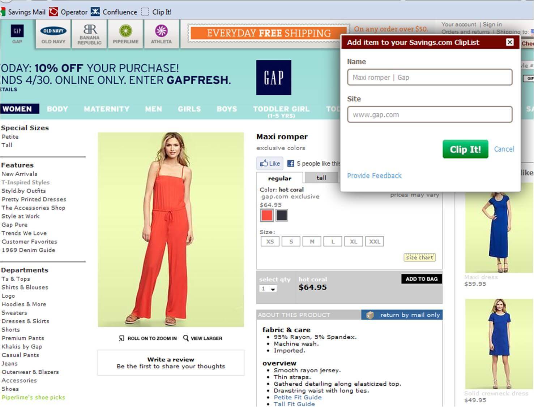This screenshot has height=407, width=534.
Task: Open the Savings Mail bookmark
Action: (x=23, y=12)
